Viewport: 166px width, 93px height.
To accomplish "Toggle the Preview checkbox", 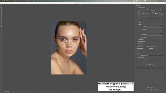I will pyautogui.click(x=149, y=87).
